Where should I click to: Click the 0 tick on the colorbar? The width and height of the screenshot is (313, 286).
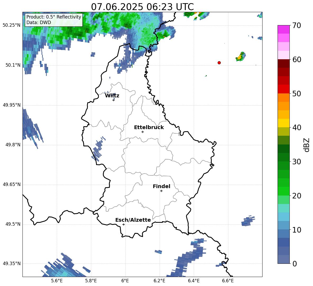coord(294,264)
